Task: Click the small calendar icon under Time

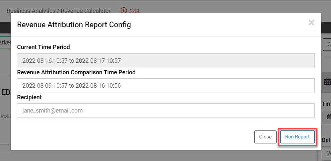Action: pos(328,117)
